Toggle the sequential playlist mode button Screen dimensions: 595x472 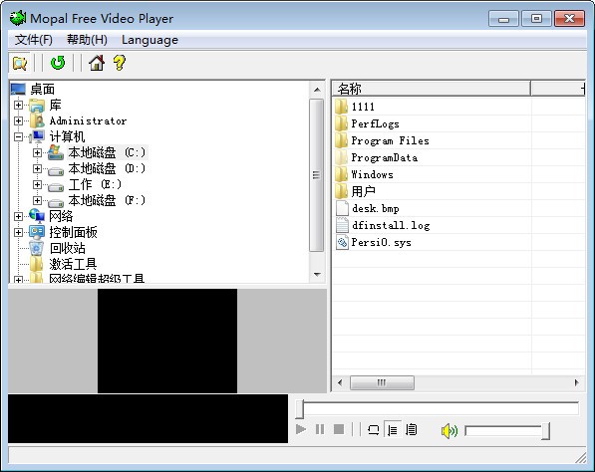pyautogui.click(x=393, y=430)
